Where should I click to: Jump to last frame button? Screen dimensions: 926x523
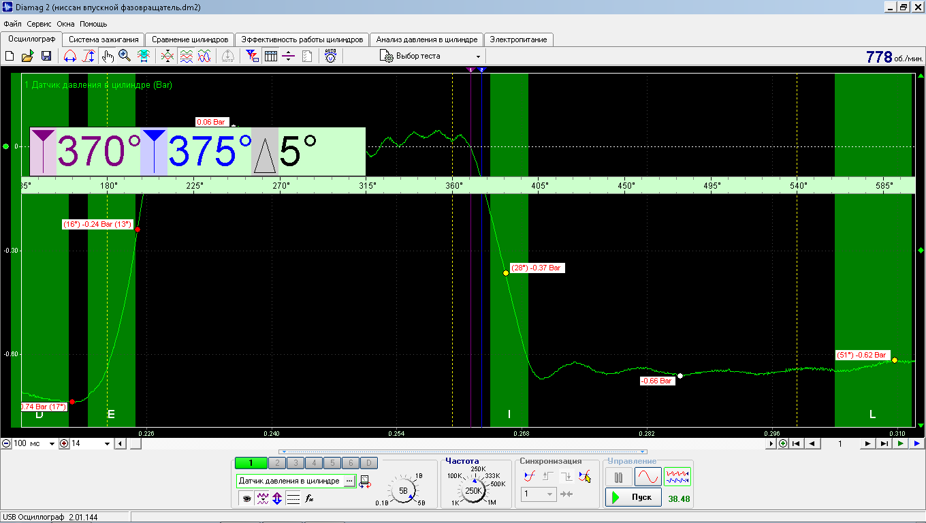click(x=884, y=443)
